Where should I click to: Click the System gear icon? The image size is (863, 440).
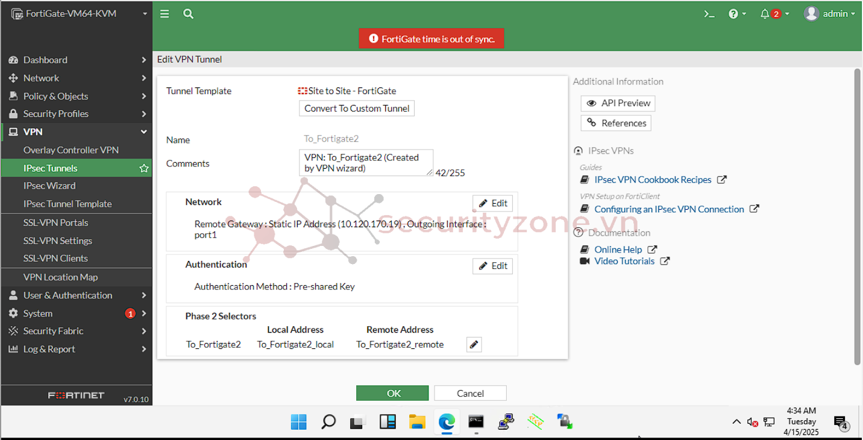tap(13, 313)
